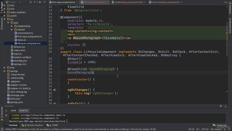The height and width of the screenshot is (131, 232).
Task: Select index.ts in project tree
Action: tap(20, 40)
